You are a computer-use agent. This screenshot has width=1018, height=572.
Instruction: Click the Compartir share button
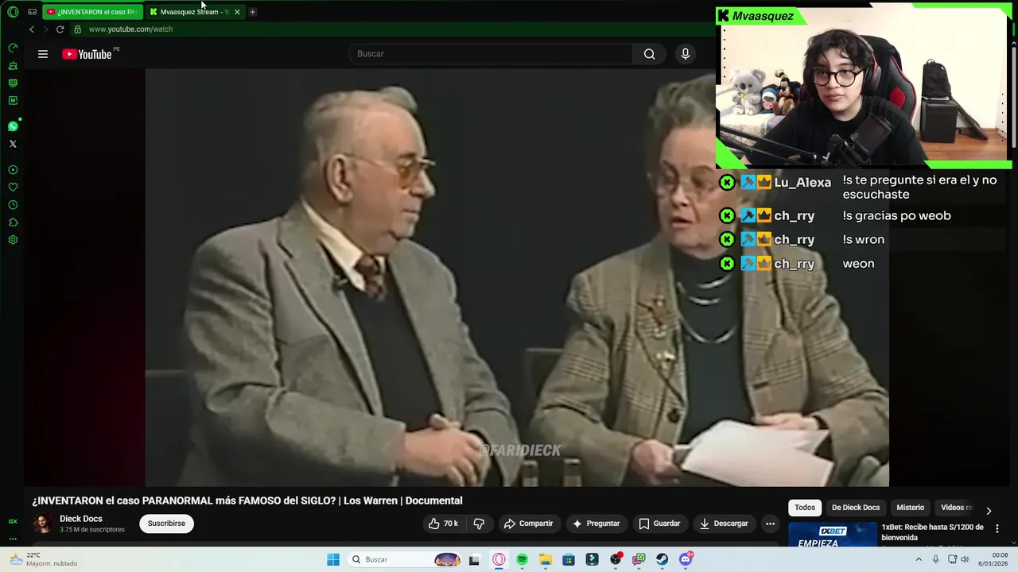tap(528, 524)
